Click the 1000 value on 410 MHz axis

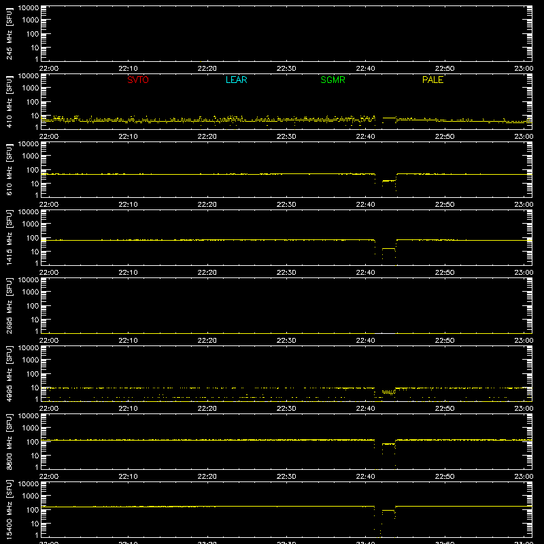point(31,88)
